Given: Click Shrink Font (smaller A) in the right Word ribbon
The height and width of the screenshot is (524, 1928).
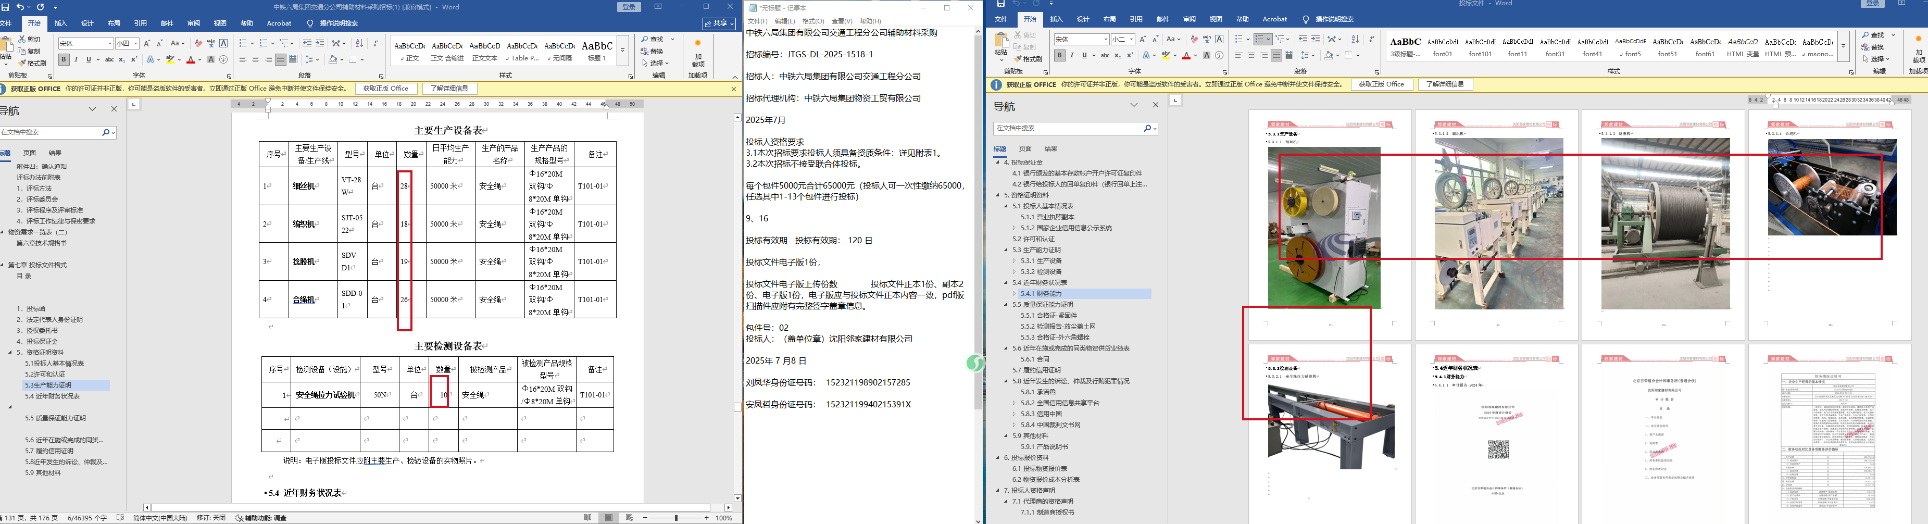Looking at the screenshot, I should (1155, 39).
